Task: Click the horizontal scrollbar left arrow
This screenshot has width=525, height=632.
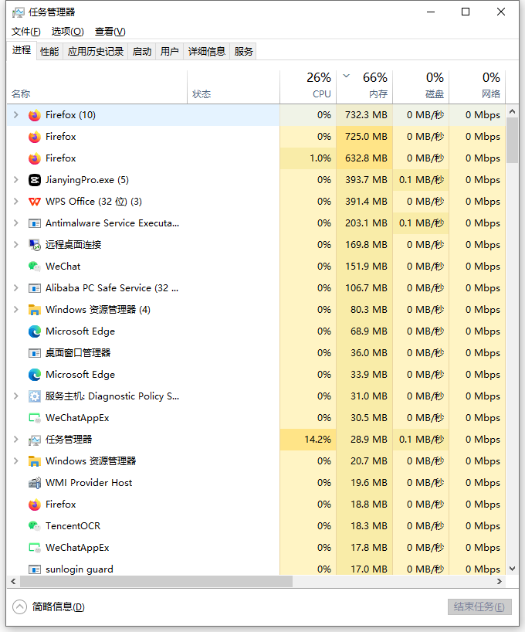Action: pyautogui.click(x=13, y=581)
